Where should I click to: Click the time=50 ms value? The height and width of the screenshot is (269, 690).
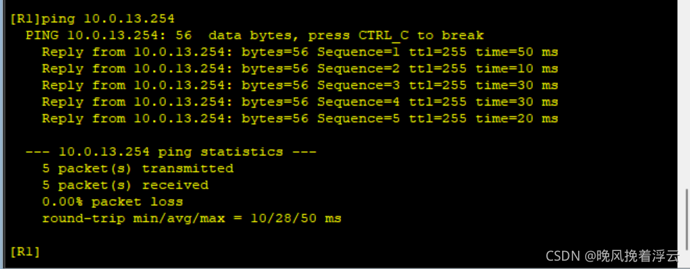click(517, 52)
